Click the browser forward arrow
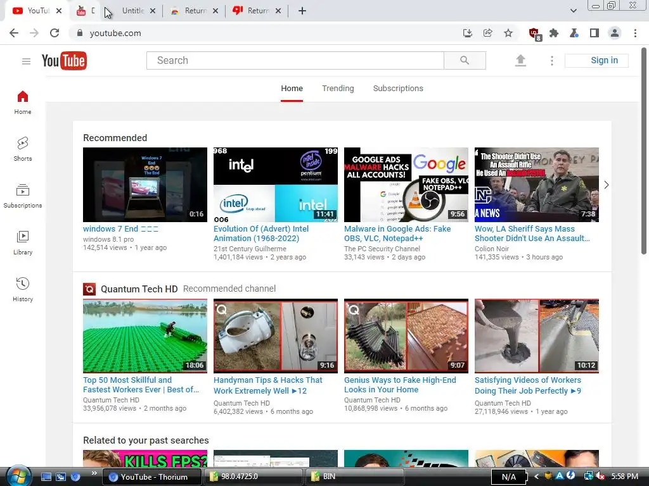649x486 pixels. coord(34,33)
